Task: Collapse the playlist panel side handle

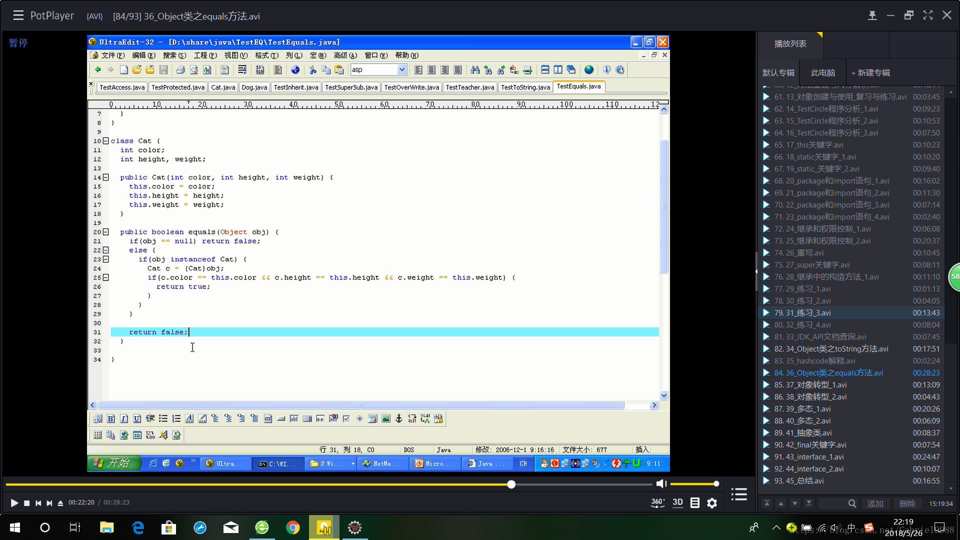Action: [756, 271]
